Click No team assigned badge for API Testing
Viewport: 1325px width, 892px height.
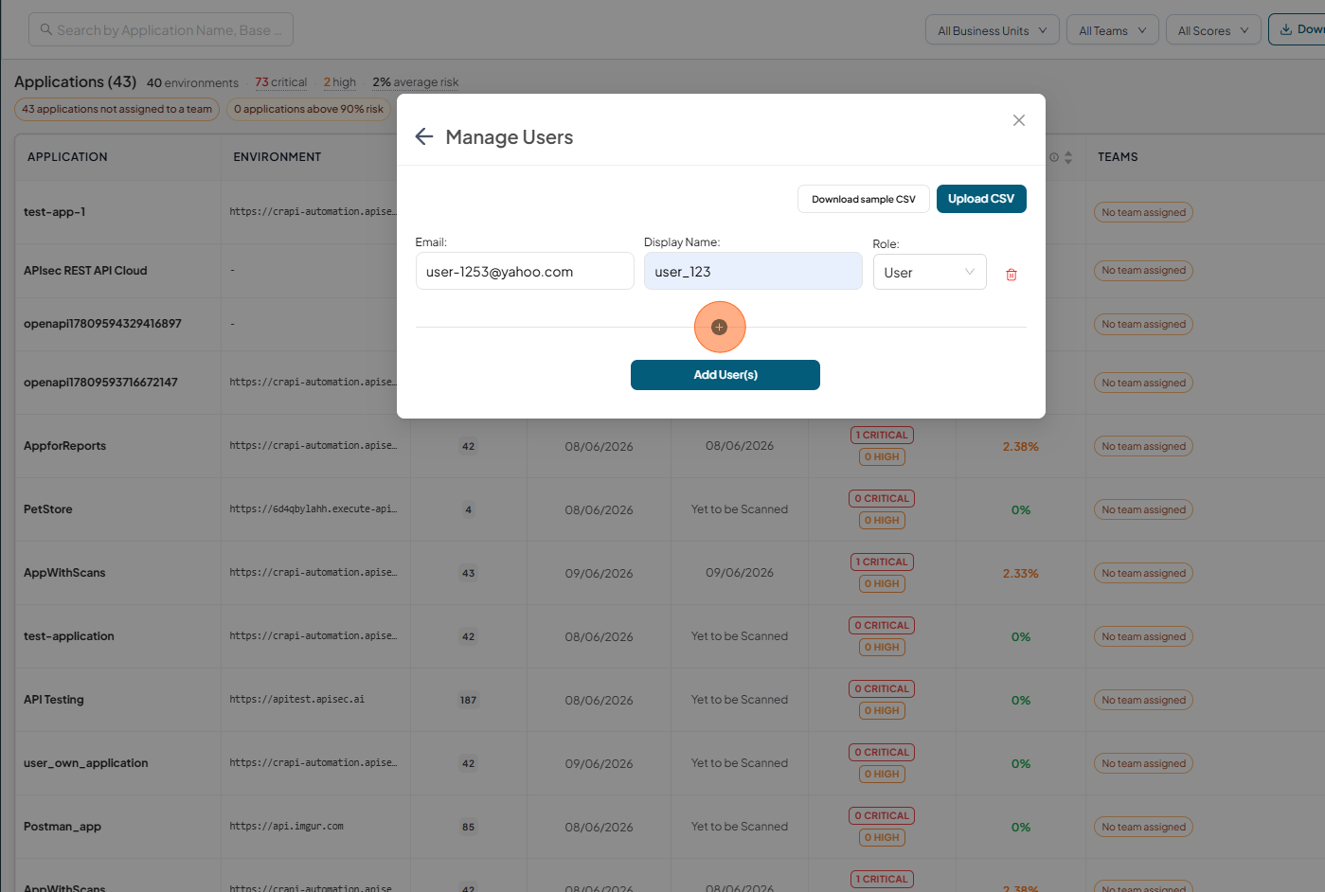pyautogui.click(x=1143, y=700)
